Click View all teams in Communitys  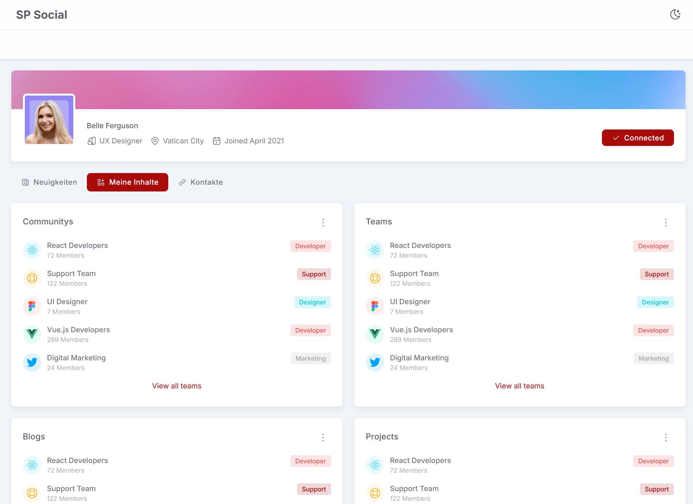(177, 386)
